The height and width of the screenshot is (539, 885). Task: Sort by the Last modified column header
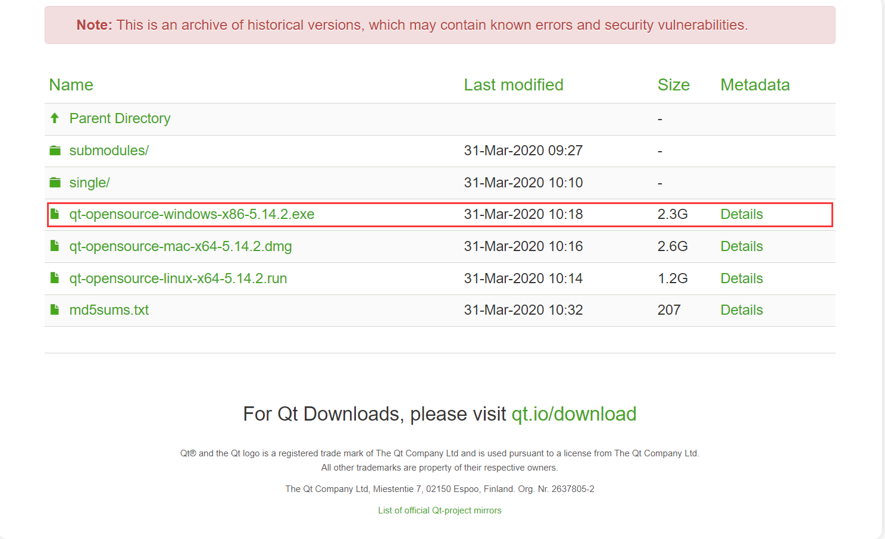click(514, 85)
